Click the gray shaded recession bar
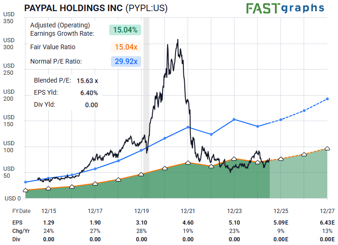This screenshot has height=245, width=338. point(146,93)
